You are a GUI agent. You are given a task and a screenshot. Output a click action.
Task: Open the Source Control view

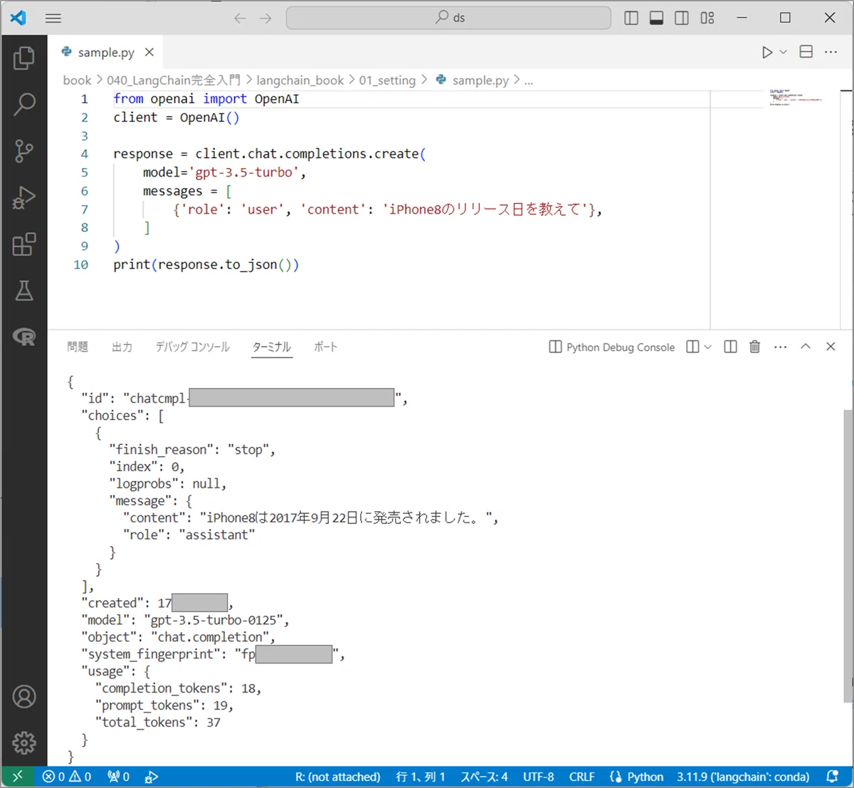point(24,151)
